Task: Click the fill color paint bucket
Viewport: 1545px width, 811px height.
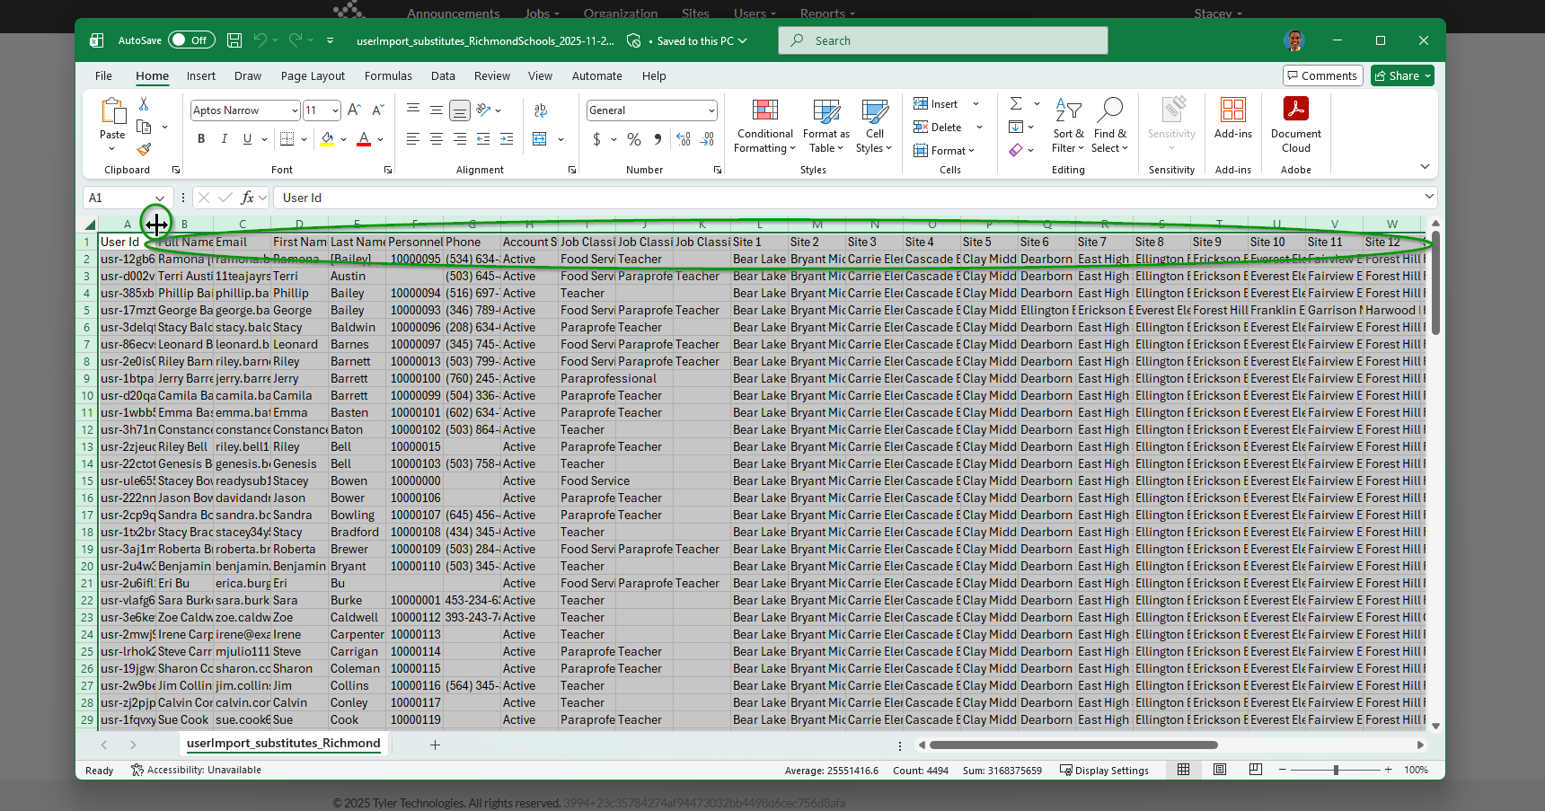Action: point(327,139)
